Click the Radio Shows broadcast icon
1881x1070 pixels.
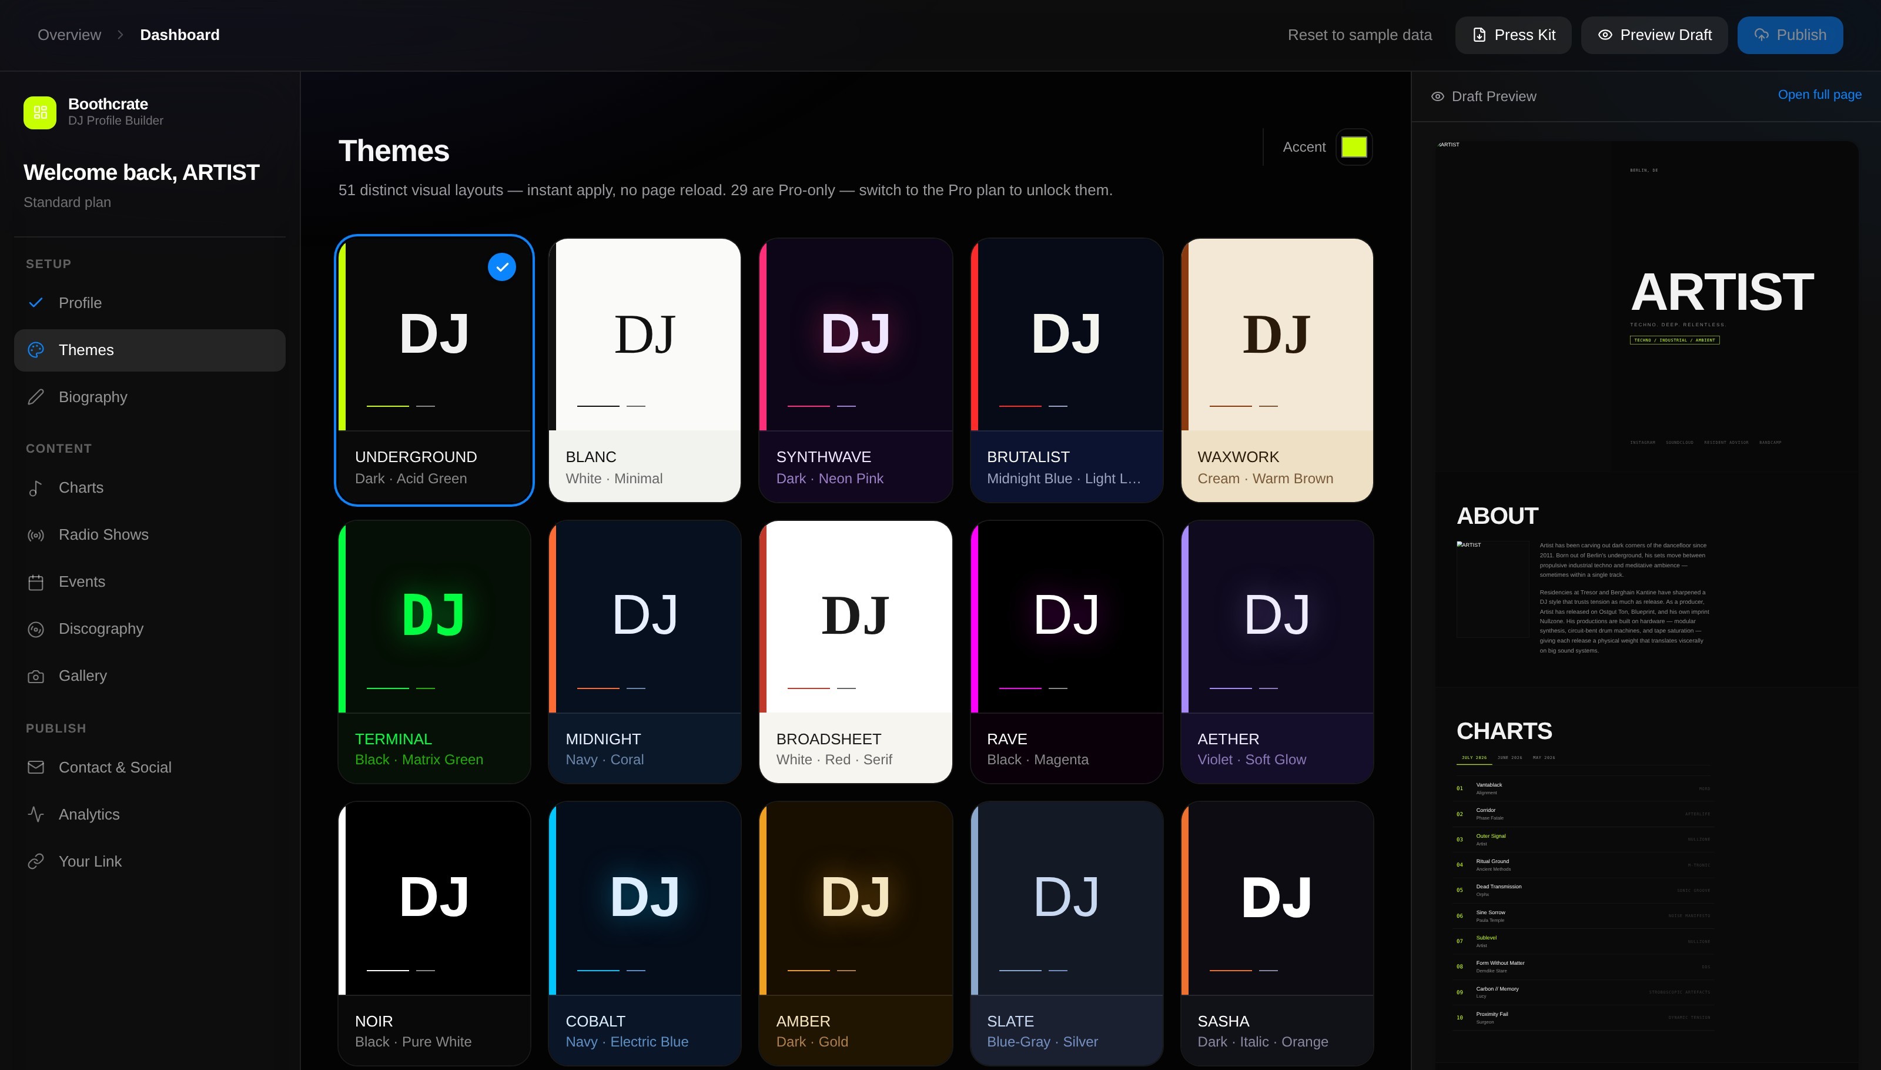click(x=35, y=535)
